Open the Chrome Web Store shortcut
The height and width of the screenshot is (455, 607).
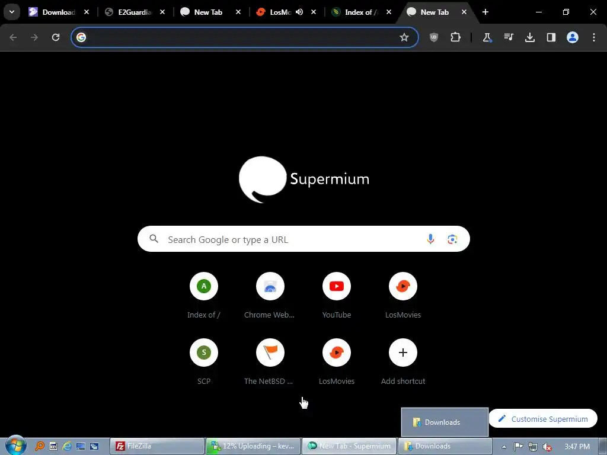coord(270,296)
